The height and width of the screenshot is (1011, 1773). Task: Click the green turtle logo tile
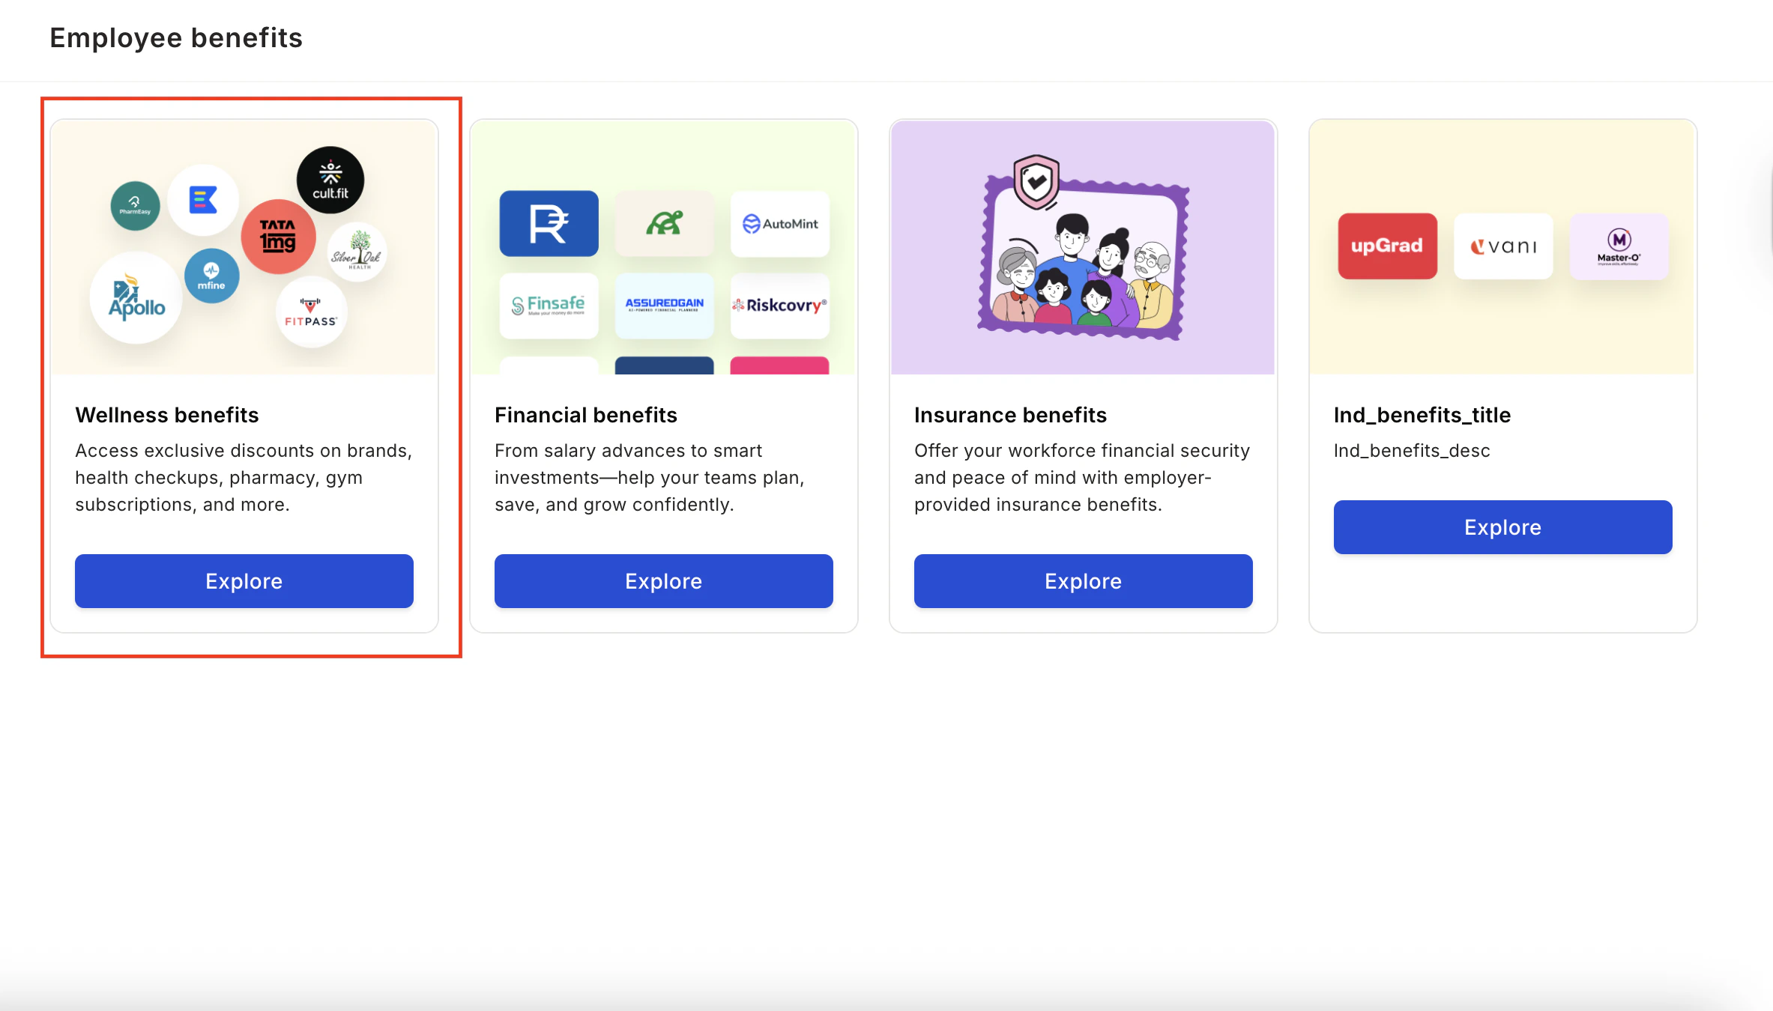(665, 223)
